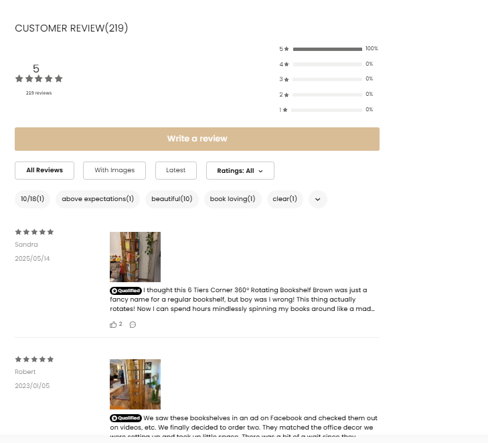Screen dimensions: 488x443
Task: Click the Qualified badge on Robert's review
Action: 126,418
